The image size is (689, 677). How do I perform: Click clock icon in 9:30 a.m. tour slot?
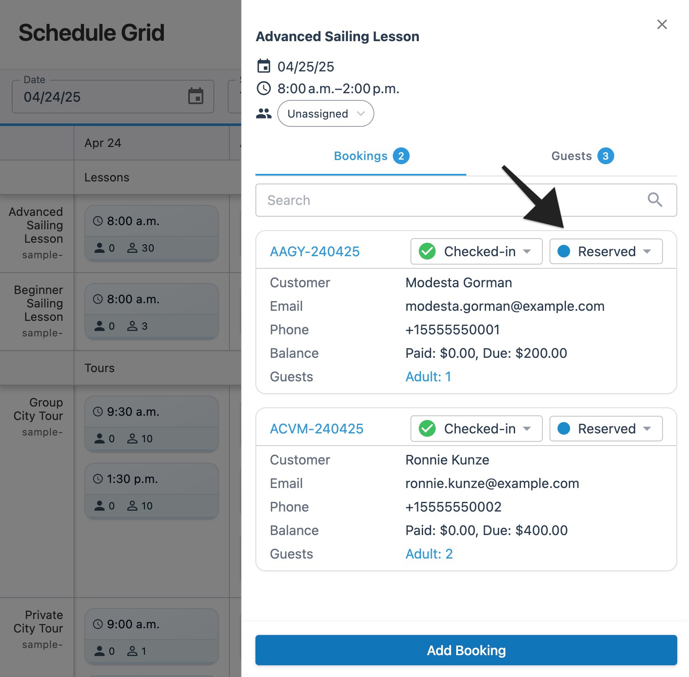click(x=97, y=412)
